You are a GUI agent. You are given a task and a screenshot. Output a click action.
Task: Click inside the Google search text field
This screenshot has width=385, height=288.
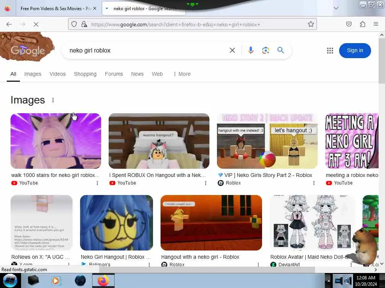pos(147,51)
